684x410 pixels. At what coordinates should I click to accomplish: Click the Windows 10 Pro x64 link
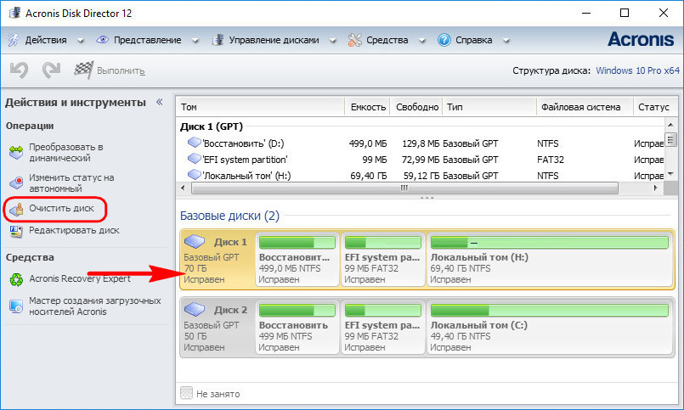click(x=638, y=70)
